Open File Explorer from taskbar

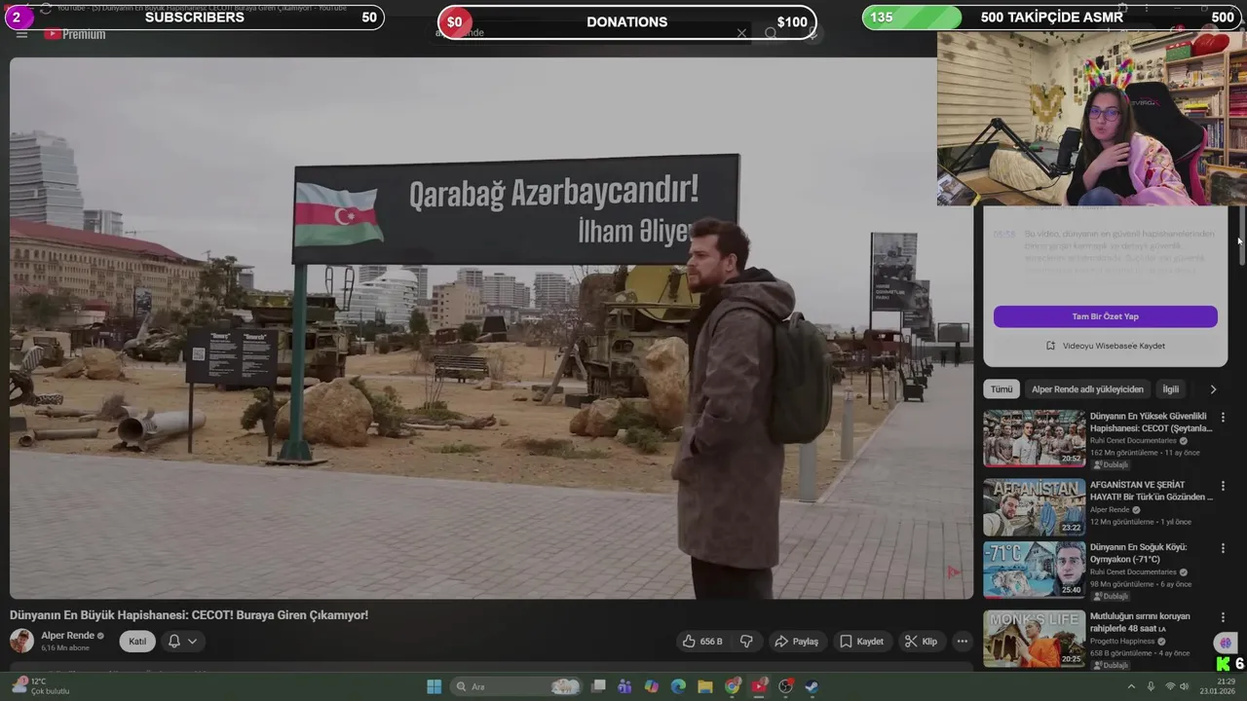pyautogui.click(x=704, y=686)
